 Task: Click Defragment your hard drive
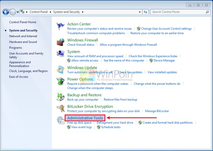tap(115, 123)
